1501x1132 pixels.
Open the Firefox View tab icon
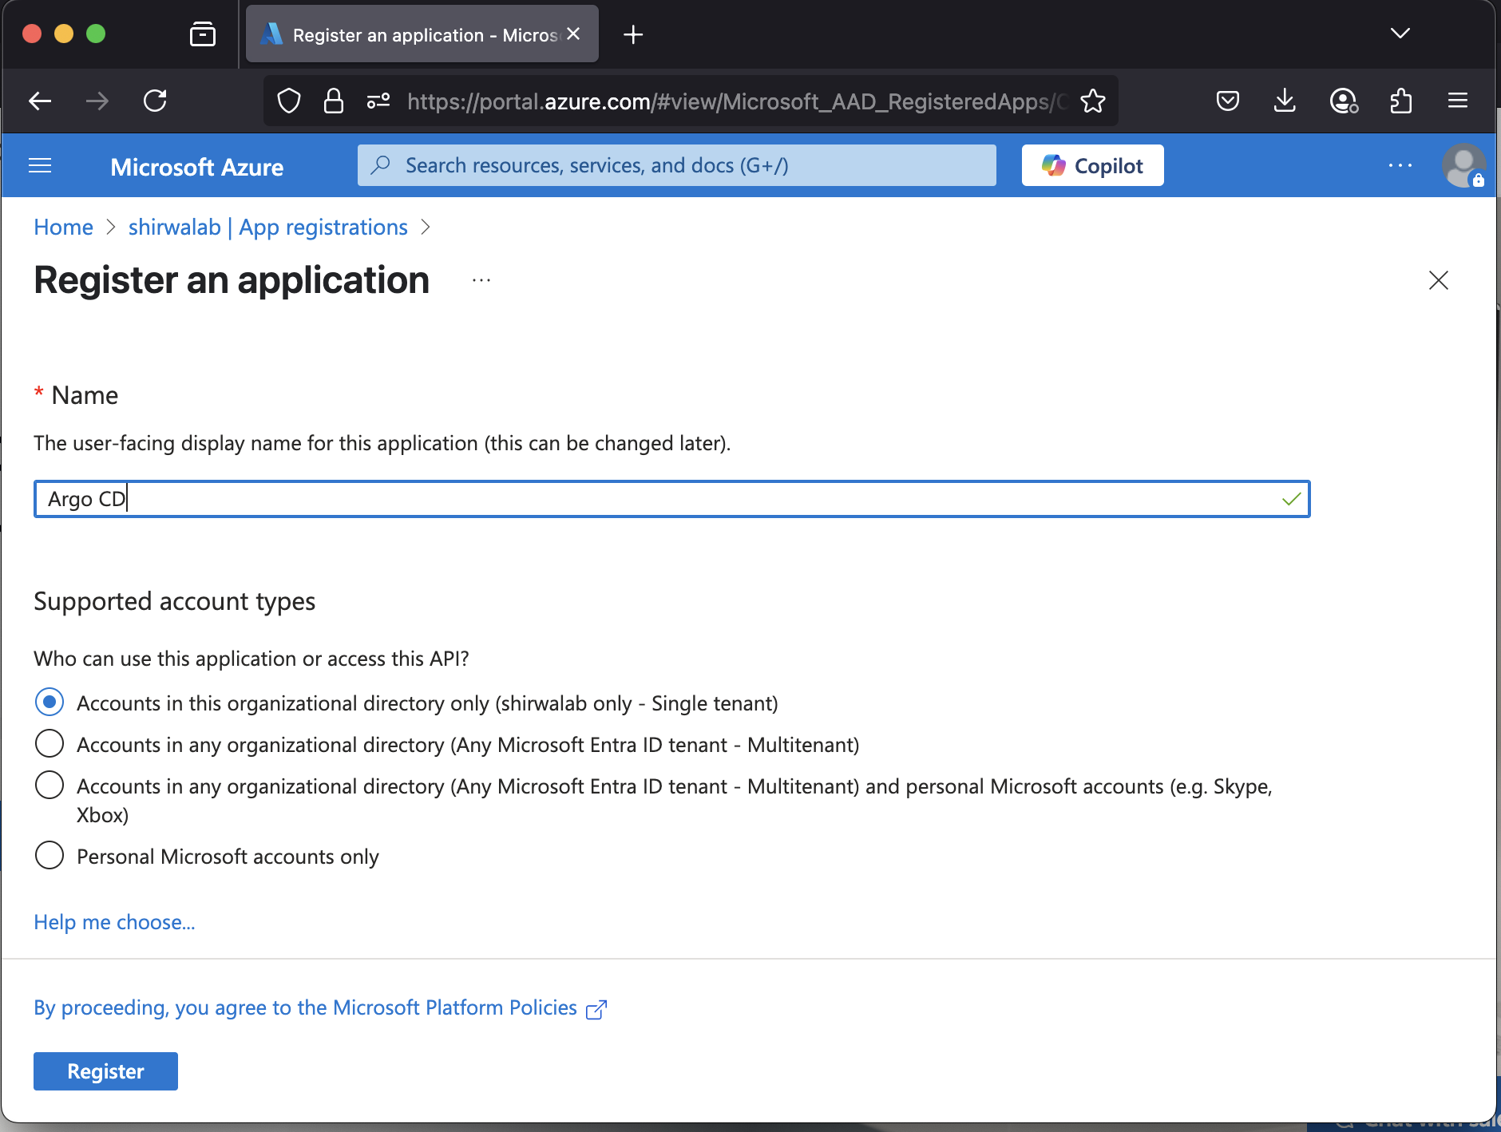(203, 34)
